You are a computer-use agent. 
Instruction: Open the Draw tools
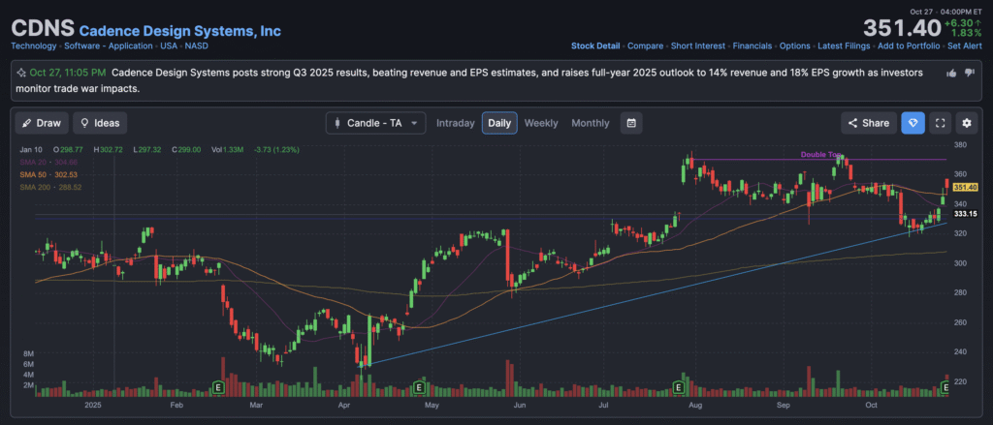pyautogui.click(x=41, y=123)
